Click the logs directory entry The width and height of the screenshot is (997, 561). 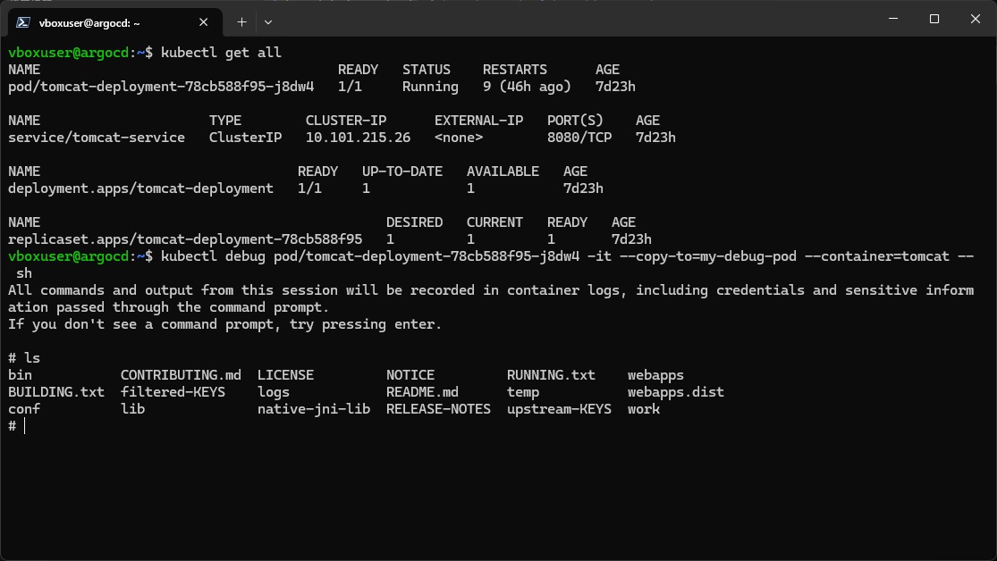(x=274, y=392)
